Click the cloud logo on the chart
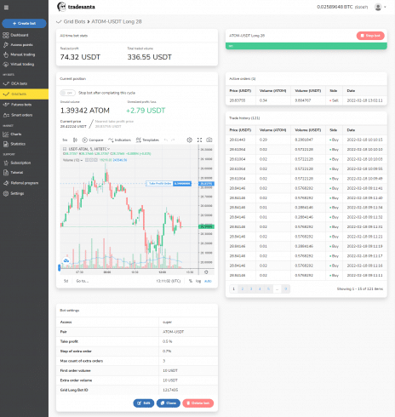Image resolution: width=395 pixels, height=417 pixels. click(66, 260)
